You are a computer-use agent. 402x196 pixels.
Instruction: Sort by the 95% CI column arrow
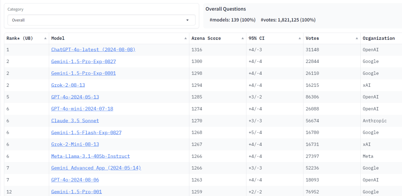pos(300,39)
